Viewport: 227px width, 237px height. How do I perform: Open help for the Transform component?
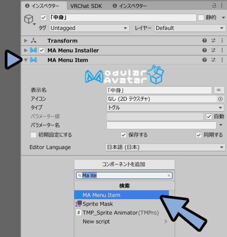pyautogui.click(x=204, y=40)
